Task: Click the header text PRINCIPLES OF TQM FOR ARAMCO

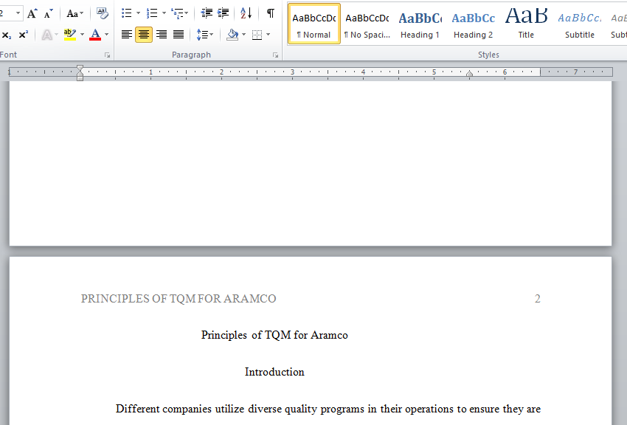Action: (x=179, y=299)
